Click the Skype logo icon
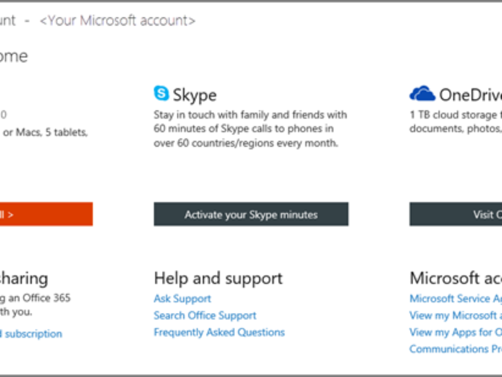 [x=161, y=93]
